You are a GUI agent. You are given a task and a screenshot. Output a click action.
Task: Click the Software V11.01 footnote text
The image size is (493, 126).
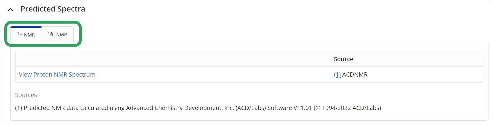click(290, 108)
